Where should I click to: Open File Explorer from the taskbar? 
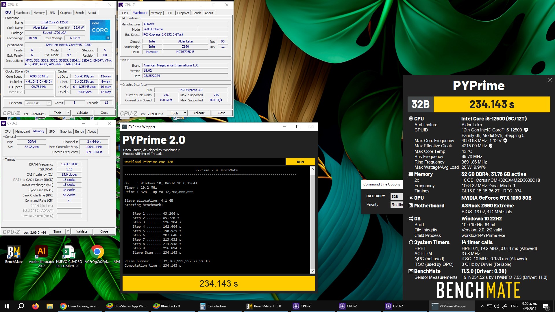[x=50, y=306]
